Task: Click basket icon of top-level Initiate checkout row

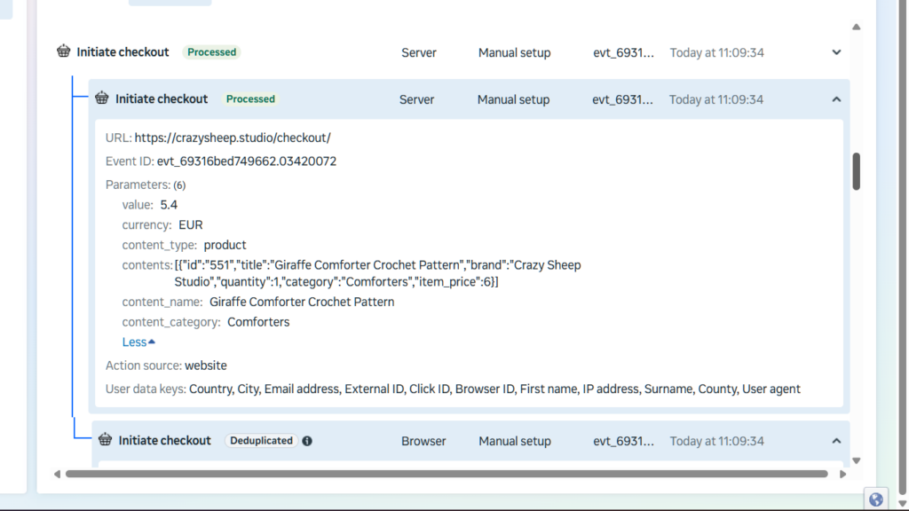Action: pos(63,51)
